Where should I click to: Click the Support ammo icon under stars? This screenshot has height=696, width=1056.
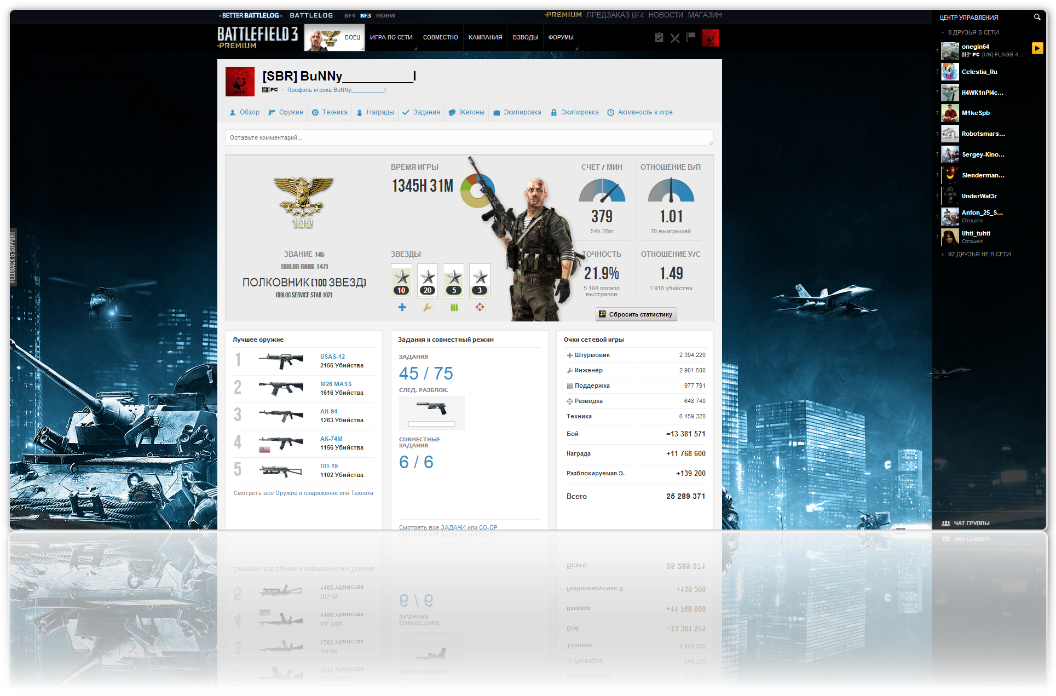pyautogui.click(x=454, y=307)
